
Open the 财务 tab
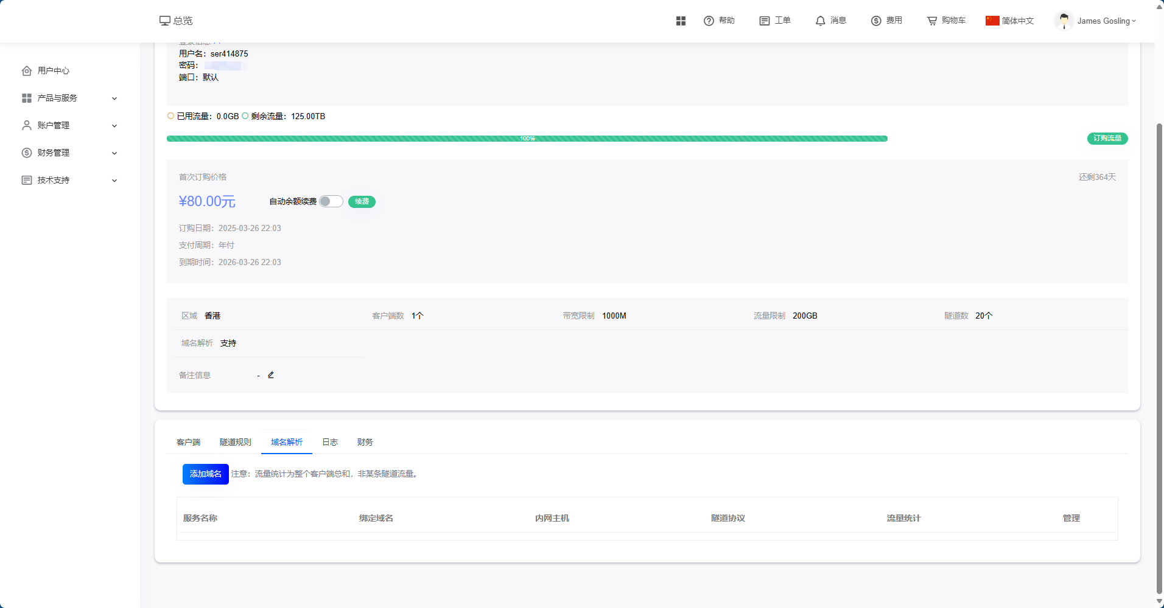[x=365, y=442]
